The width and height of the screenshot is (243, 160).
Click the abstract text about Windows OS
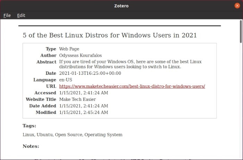coord(130,64)
